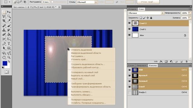Image resolution: width=193 pixels, height=108 pixels.
Task: Open the adjustment layer menu icon
Action: pyautogui.click(x=171, y=61)
